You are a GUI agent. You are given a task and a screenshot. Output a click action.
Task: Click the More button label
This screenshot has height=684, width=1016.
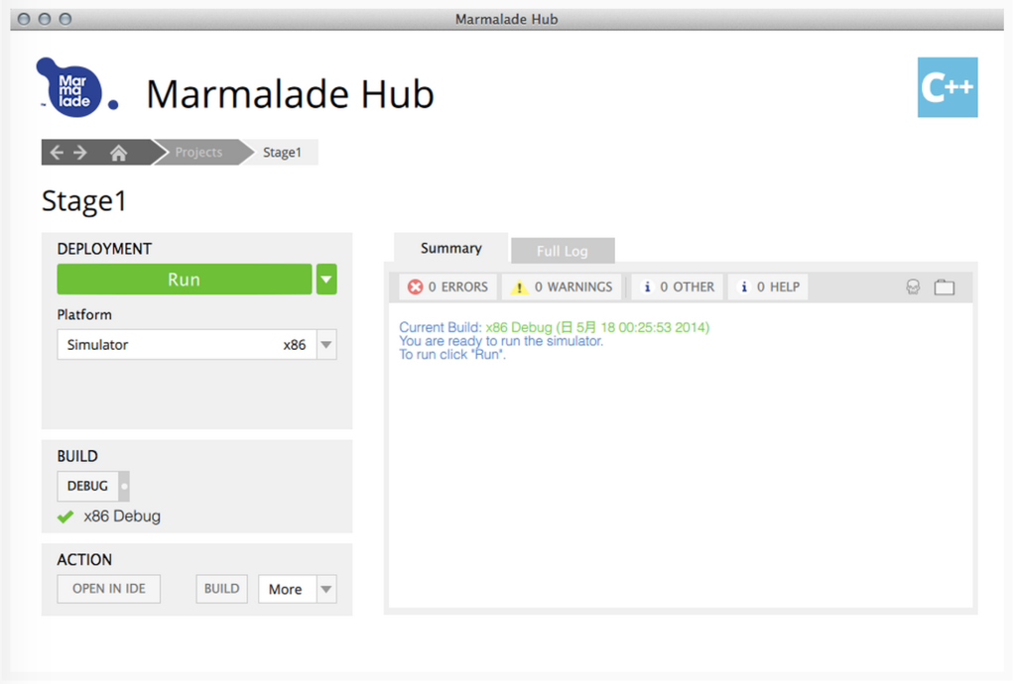[x=285, y=589]
